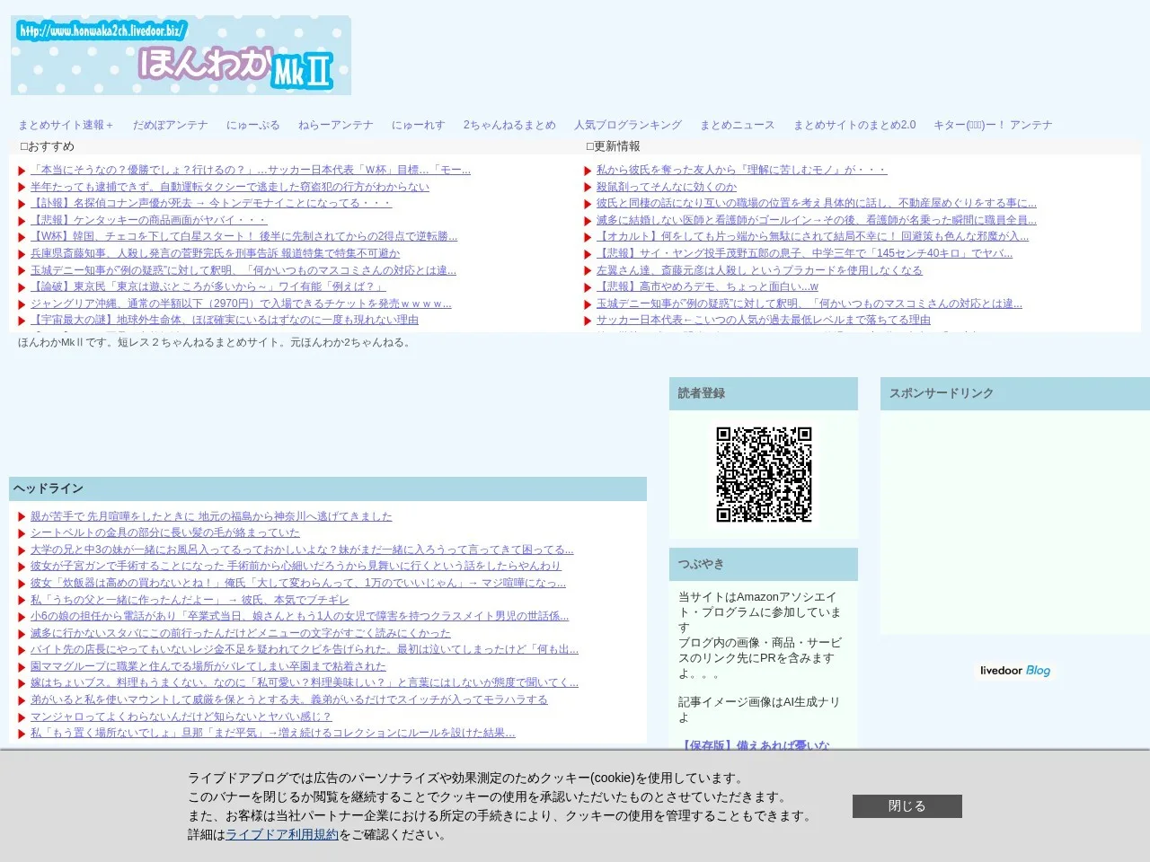
Task: Click the ほんわかMkII site logo banner
Action: [181, 56]
